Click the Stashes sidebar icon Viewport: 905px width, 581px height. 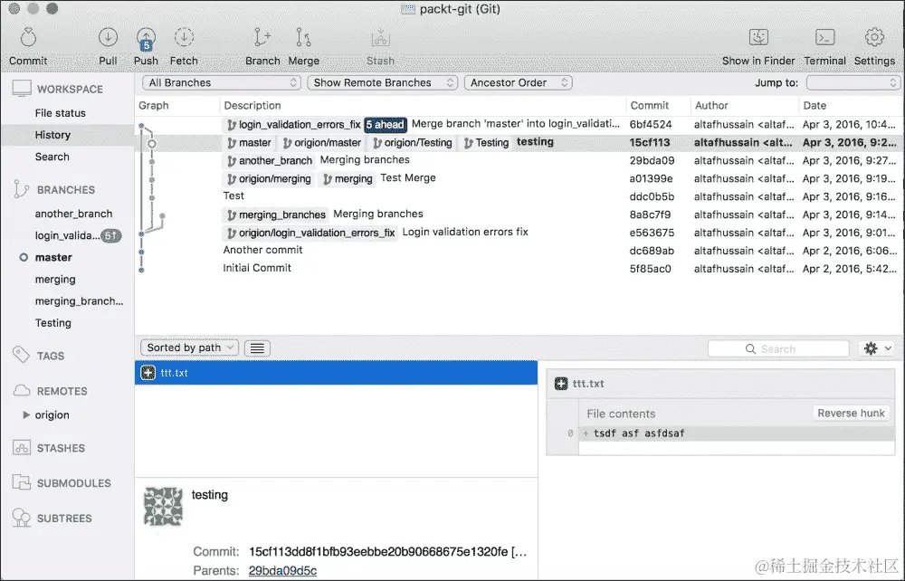point(22,448)
